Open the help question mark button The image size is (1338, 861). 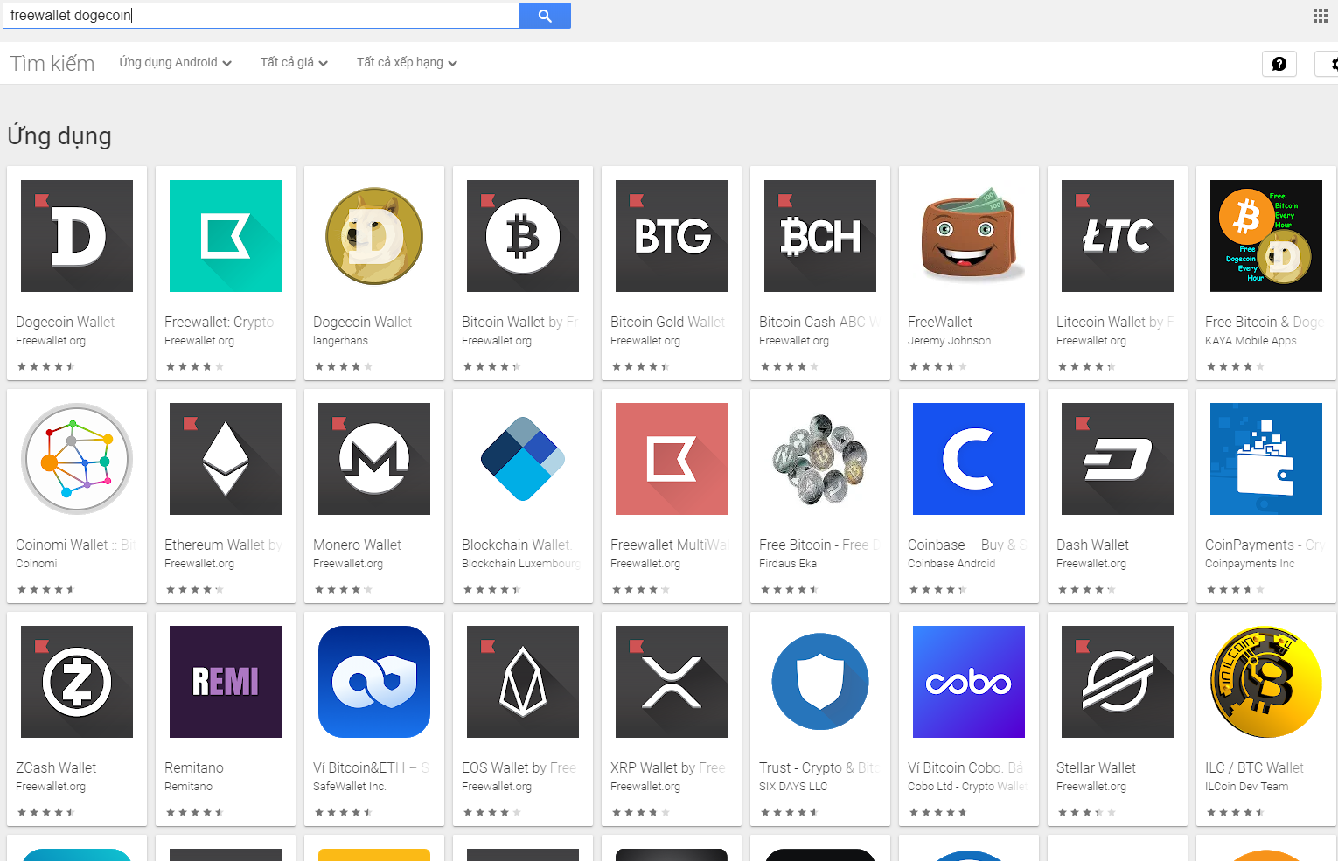pos(1279,64)
